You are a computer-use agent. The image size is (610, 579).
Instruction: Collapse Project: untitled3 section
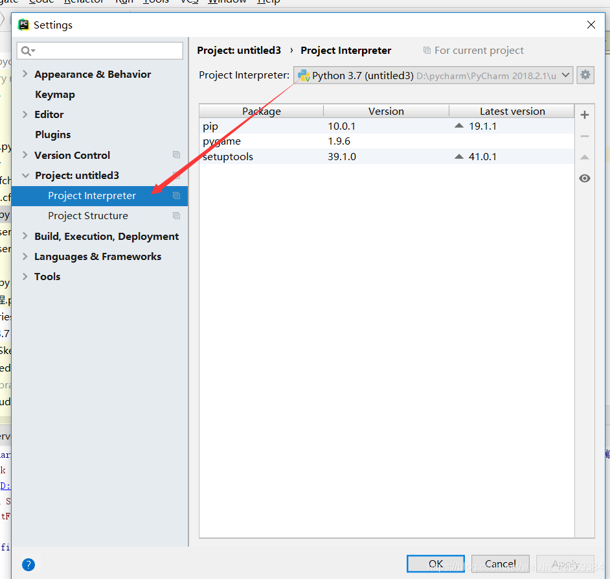(25, 176)
